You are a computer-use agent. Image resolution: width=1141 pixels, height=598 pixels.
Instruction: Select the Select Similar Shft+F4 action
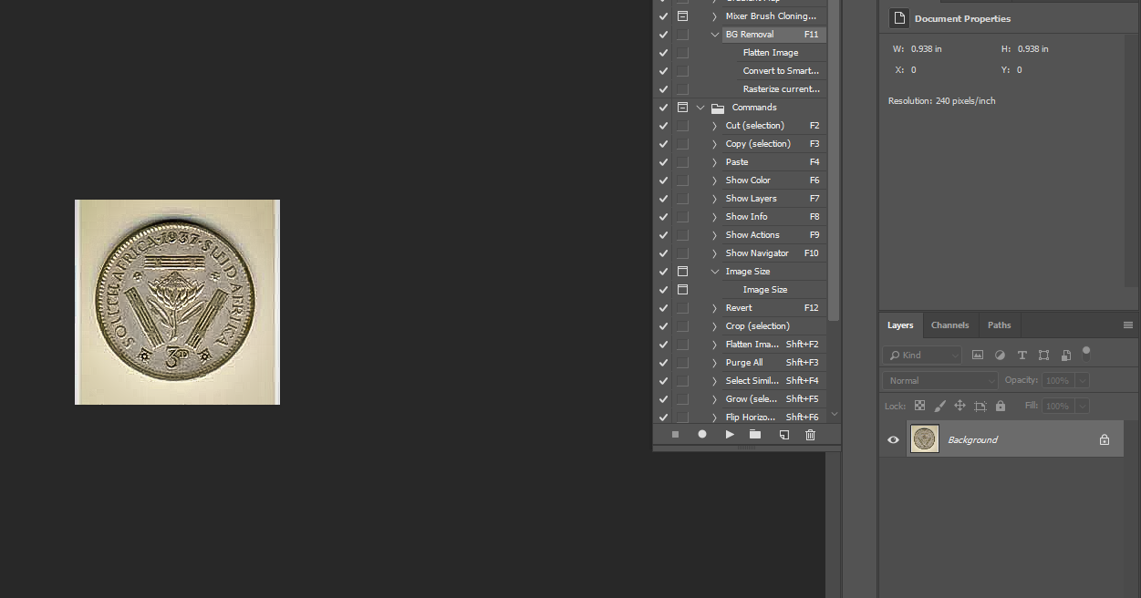tap(774, 381)
